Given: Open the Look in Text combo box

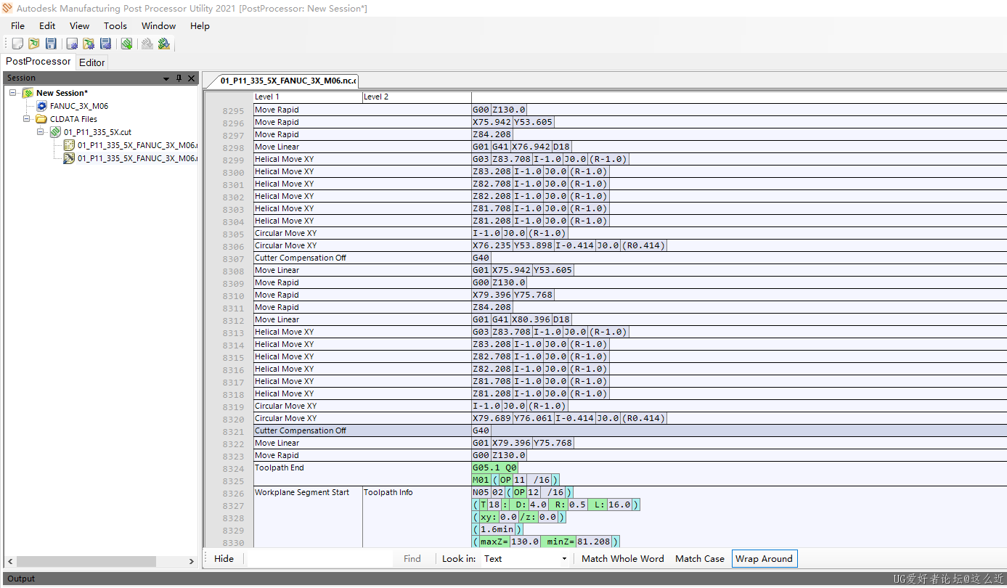Looking at the screenshot, I should 526,558.
